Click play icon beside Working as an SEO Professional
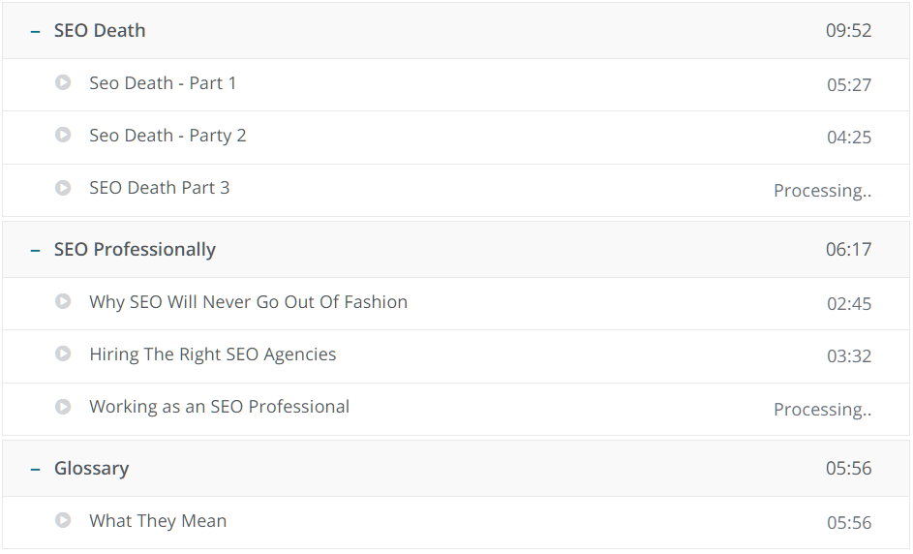This screenshot has width=913, height=554. tap(63, 406)
